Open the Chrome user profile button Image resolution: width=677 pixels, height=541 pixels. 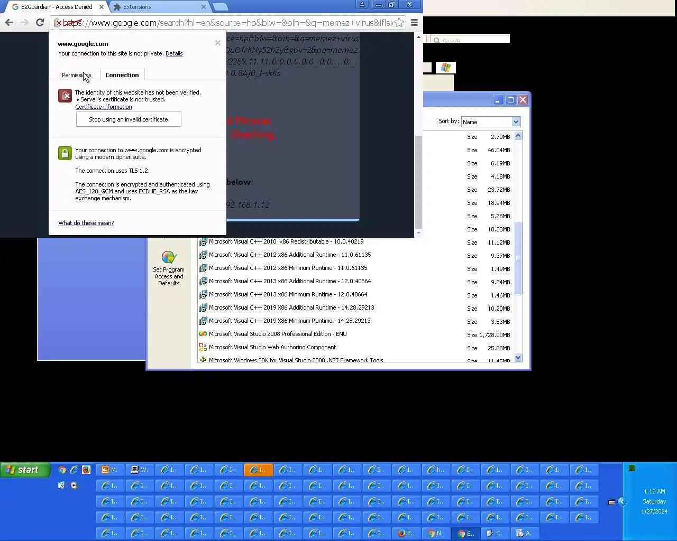pos(362,5)
